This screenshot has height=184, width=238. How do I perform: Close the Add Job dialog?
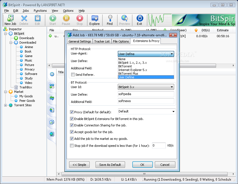173,35
